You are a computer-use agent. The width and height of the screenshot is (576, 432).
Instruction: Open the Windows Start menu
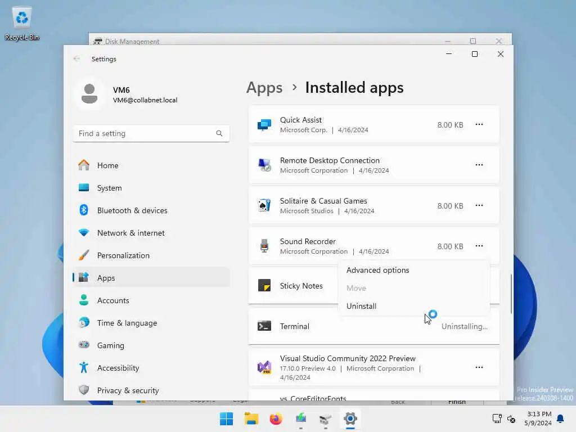coord(226,418)
